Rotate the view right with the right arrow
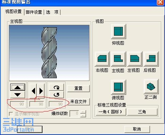The height and width of the screenshot is (135, 165). pyautogui.click(x=41, y=91)
